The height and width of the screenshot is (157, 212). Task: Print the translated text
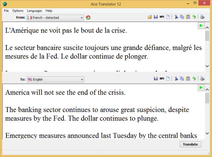click(x=202, y=78)
